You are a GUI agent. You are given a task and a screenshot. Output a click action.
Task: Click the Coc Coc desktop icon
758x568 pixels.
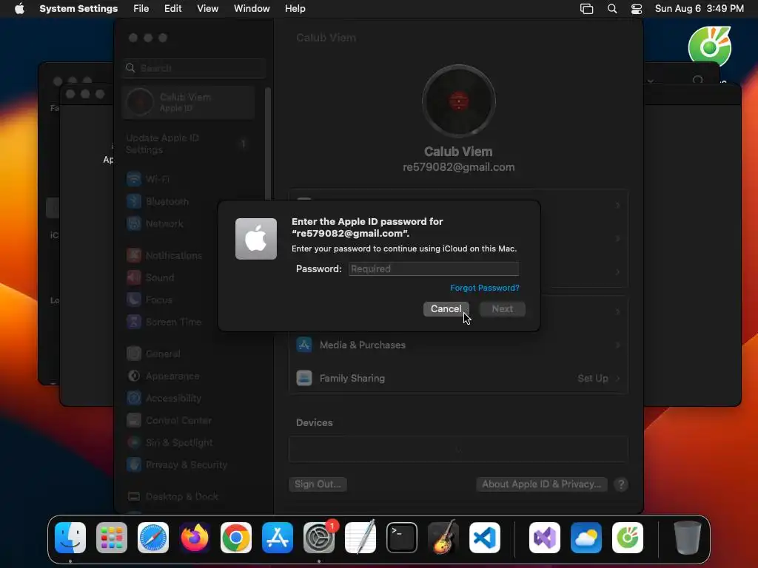710,47
